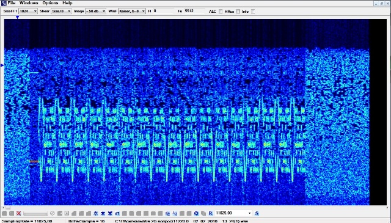Toggle the HRez checkbox

[x=238, y=12]
